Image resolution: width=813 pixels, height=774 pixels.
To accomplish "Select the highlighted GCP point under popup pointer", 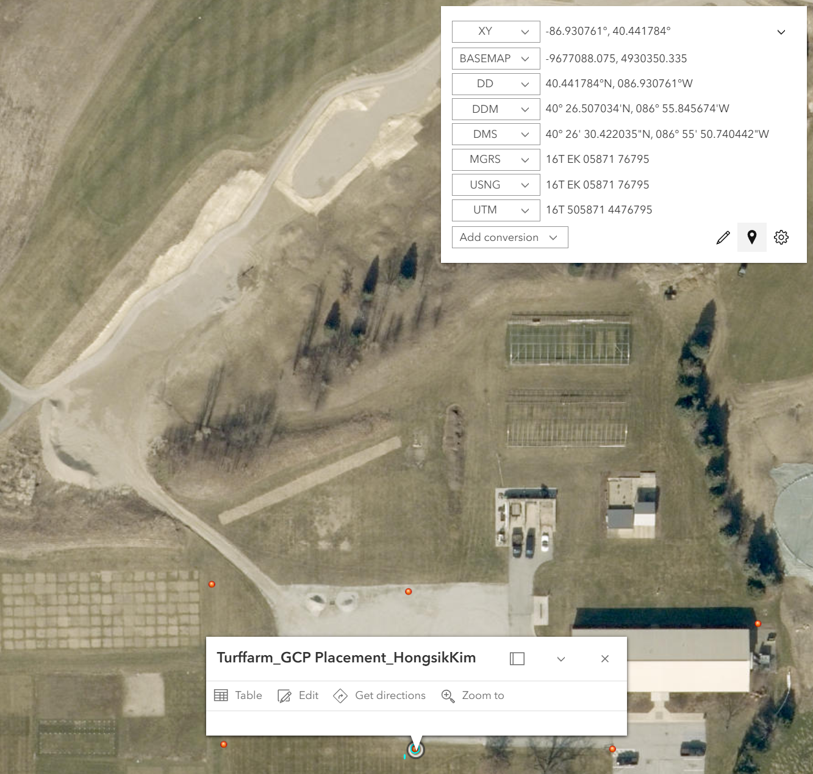I will [x=416, y=750].
